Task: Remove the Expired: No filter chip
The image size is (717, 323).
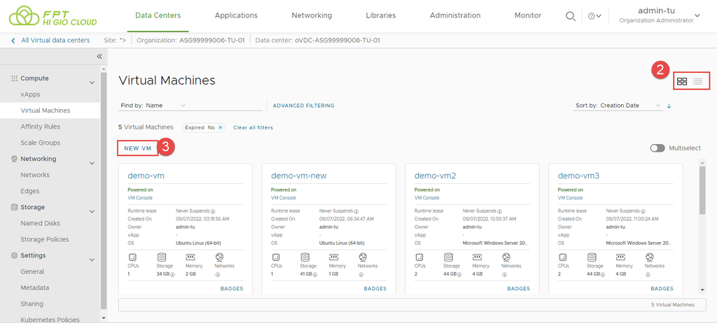Action: tap(220, 127)
